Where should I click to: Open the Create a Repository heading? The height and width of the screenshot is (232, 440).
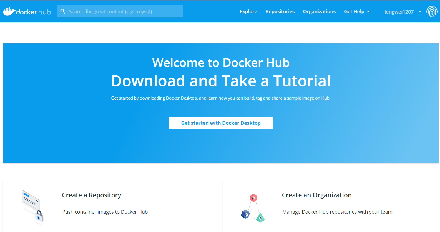pyautogui.click(x=92, y=195)
